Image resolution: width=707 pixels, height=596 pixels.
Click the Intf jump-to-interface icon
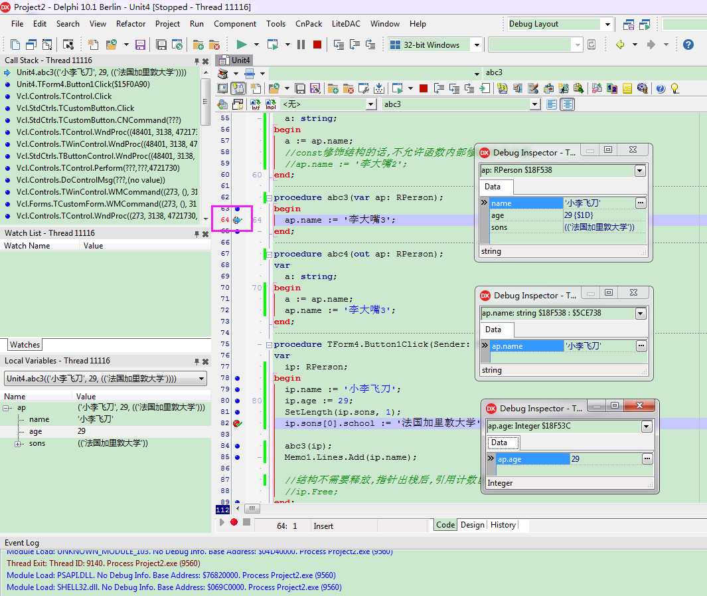click(x=255, y=104)
